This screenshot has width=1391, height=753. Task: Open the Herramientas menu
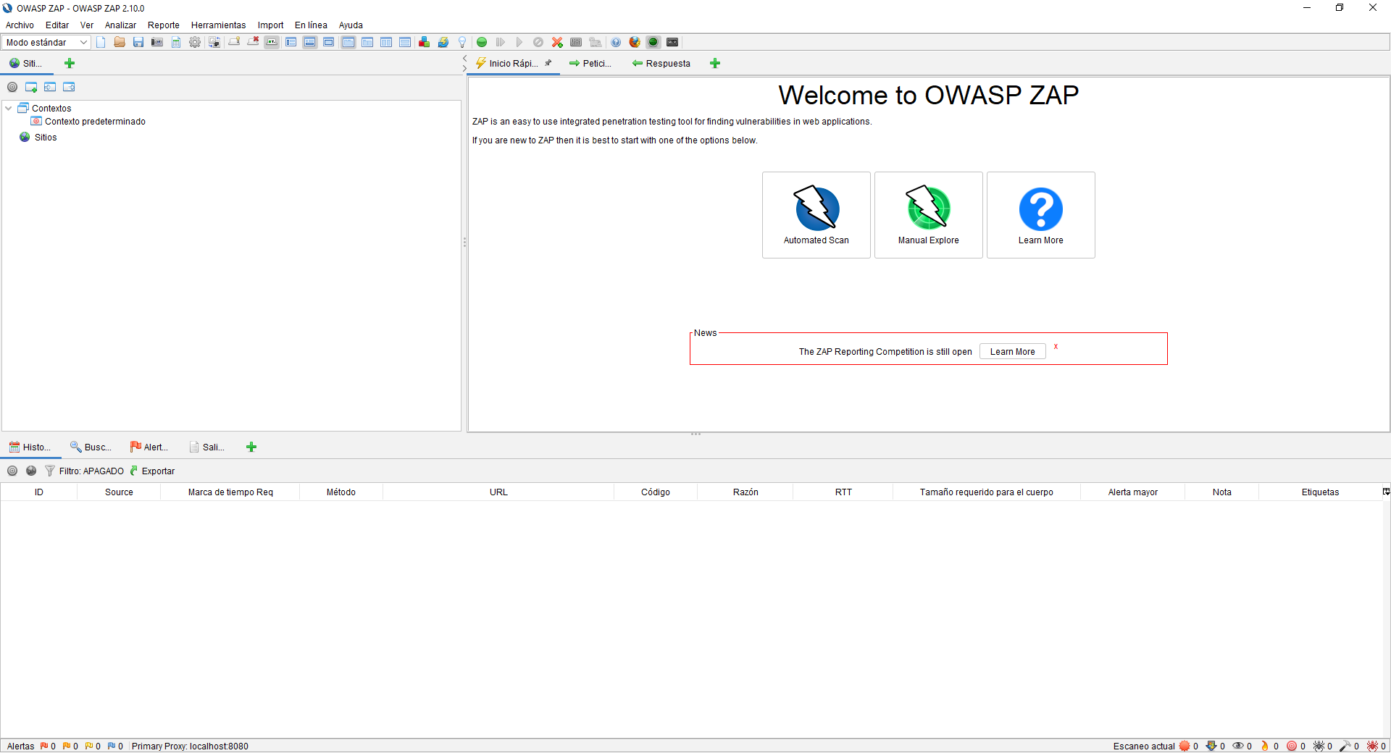[218, 25]
